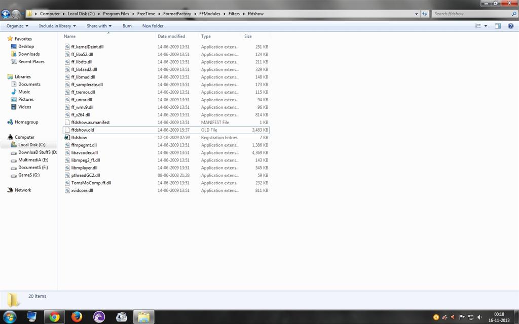Click the ff_x264.dll file icon
This screenshot has width=519, height=324.
click(67, 115)
